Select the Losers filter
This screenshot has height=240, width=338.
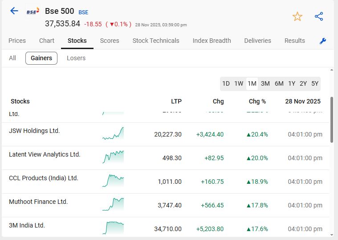76,58
